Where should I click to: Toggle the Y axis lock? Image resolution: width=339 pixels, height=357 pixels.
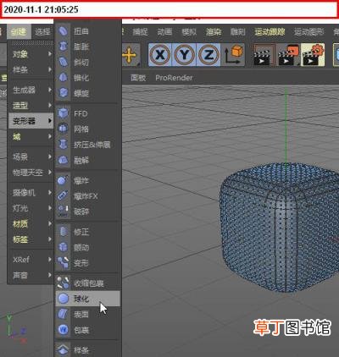pos(184,55)
